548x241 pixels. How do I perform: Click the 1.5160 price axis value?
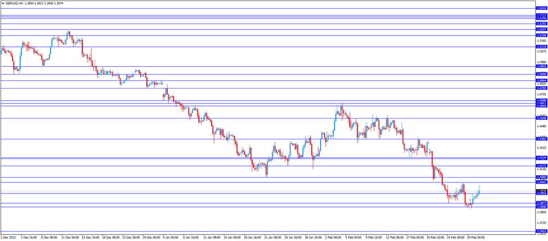pos(541,41)
